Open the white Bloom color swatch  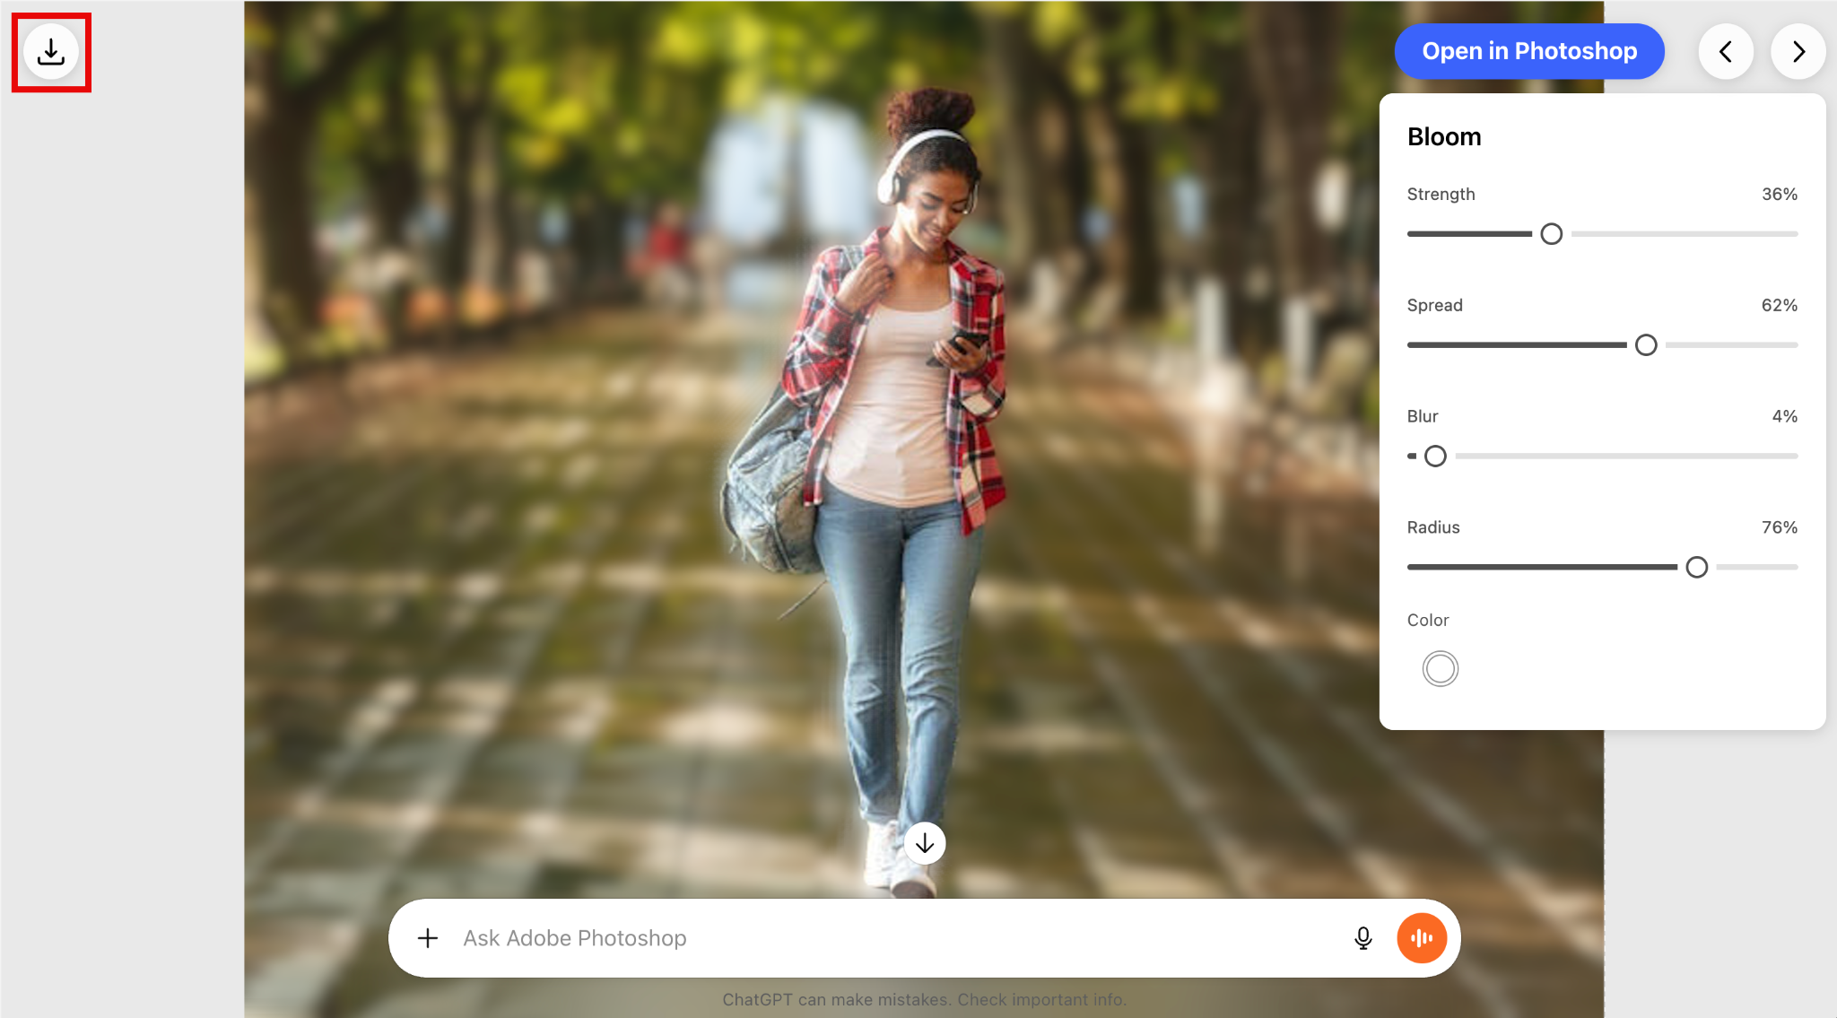[1440, 669]
